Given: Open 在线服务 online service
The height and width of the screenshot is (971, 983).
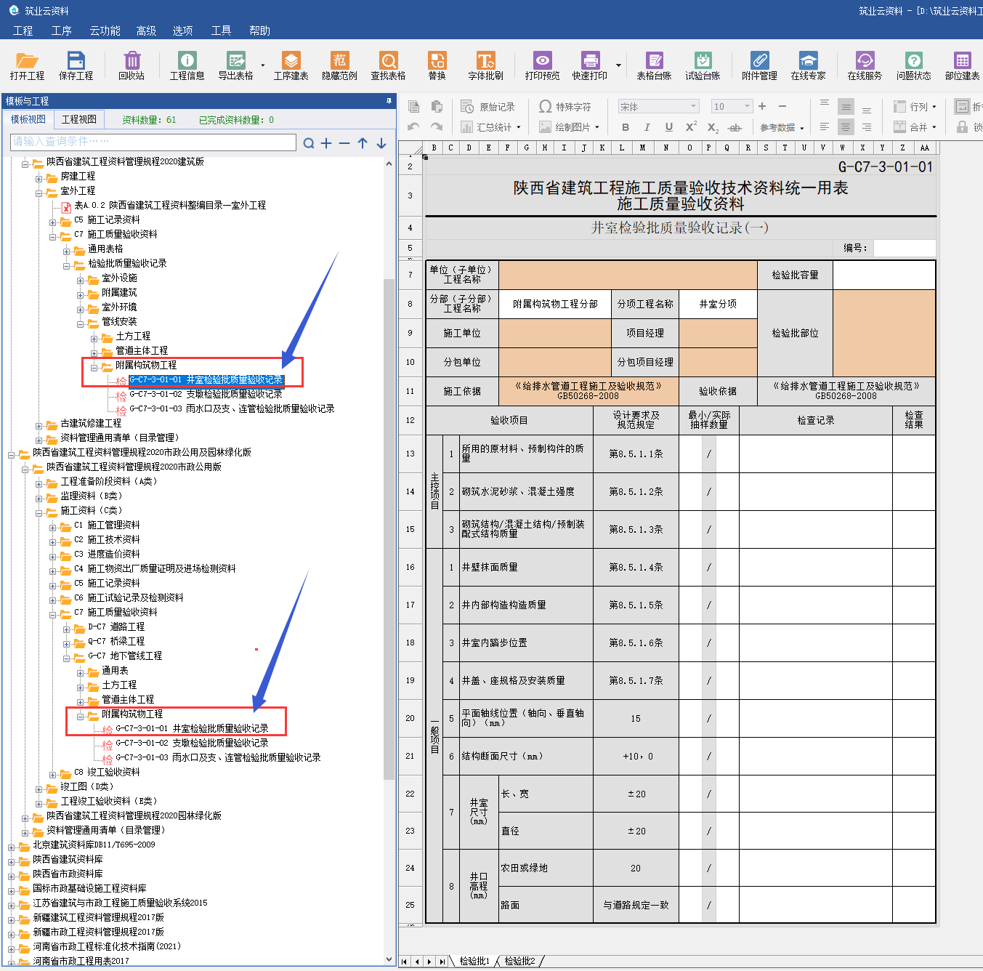Looking at the screenshot, I should coord(865,65).
